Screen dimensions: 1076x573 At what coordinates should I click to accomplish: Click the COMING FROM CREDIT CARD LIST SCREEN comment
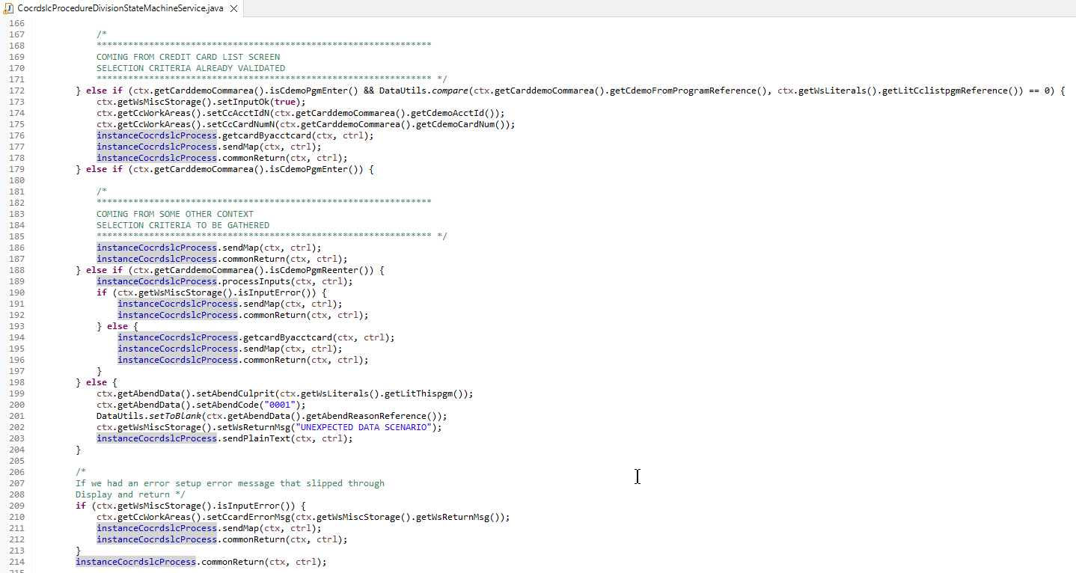[x=187, y=56]
